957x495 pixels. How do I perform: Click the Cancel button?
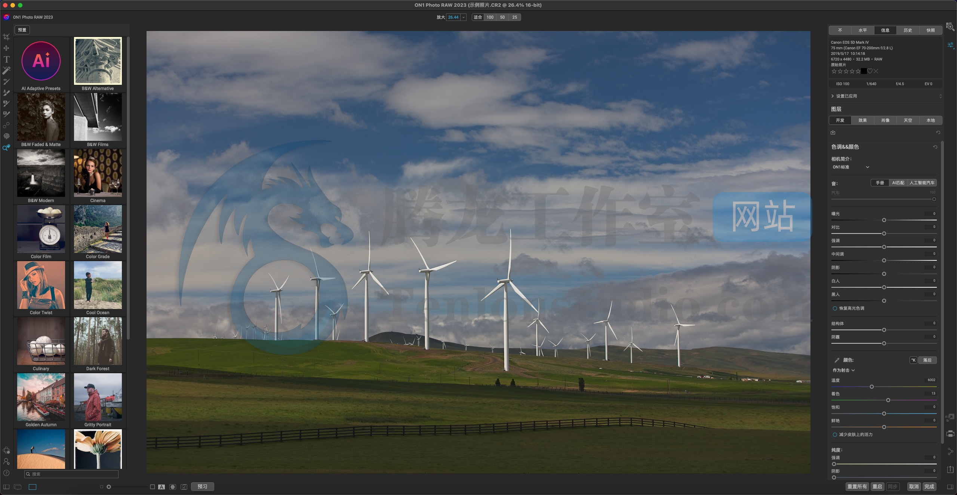click(914, 486)
